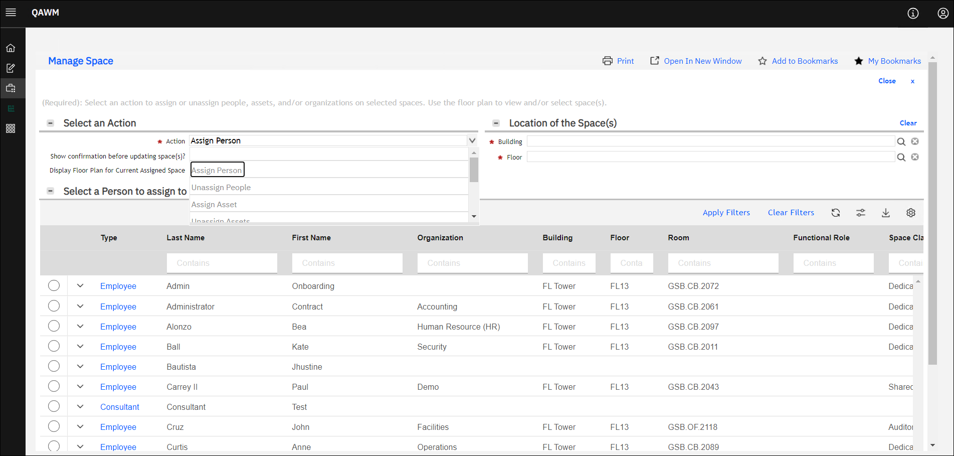Export table data using download icon
This screenshot has width=954, height=456.
[x=886, y=213]
